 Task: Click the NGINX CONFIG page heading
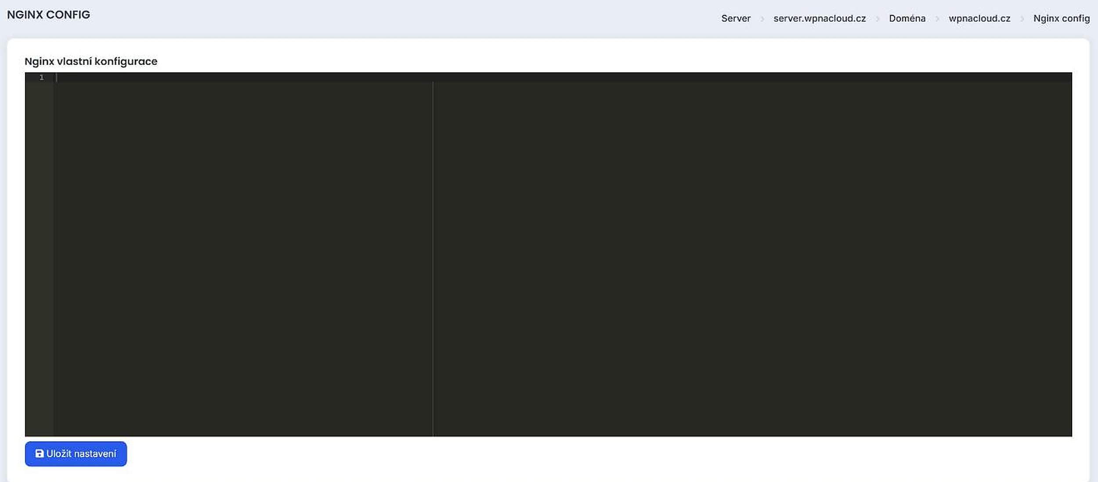coord(48,14)
